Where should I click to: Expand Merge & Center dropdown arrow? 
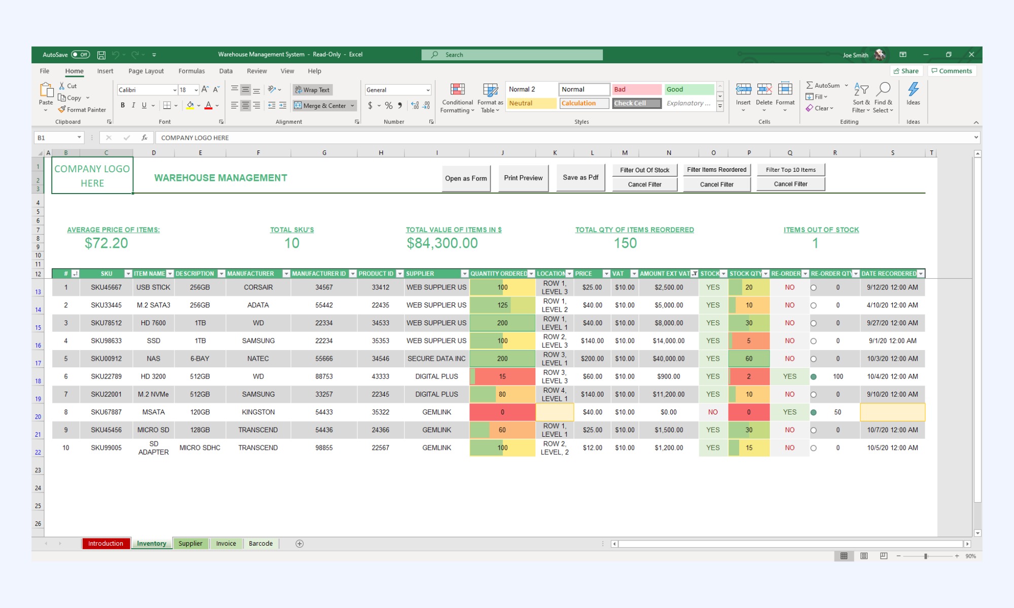[352, 106]
